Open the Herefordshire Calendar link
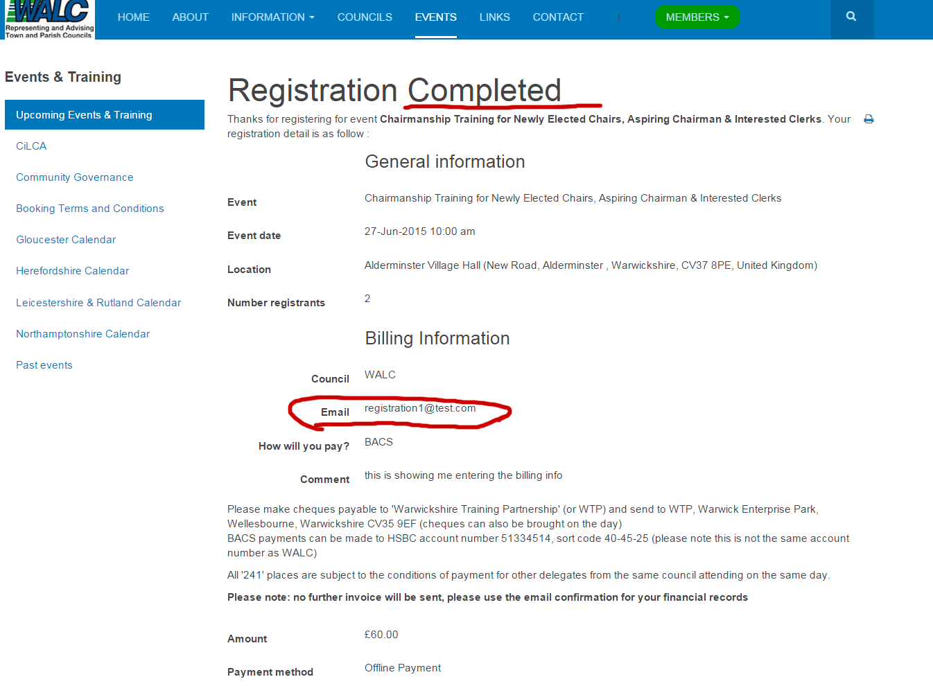 72,271
